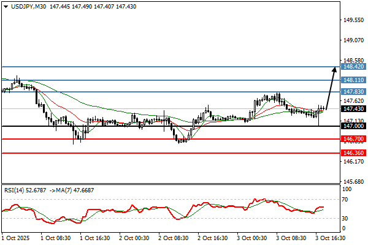
Task: Click the 3 Oct 00:30 time label
Action: click(x=252, y=236)
